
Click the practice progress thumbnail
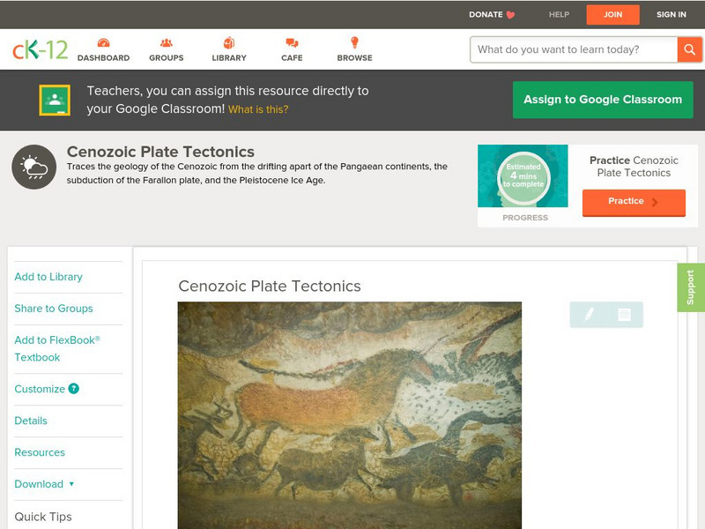point(523,175)
